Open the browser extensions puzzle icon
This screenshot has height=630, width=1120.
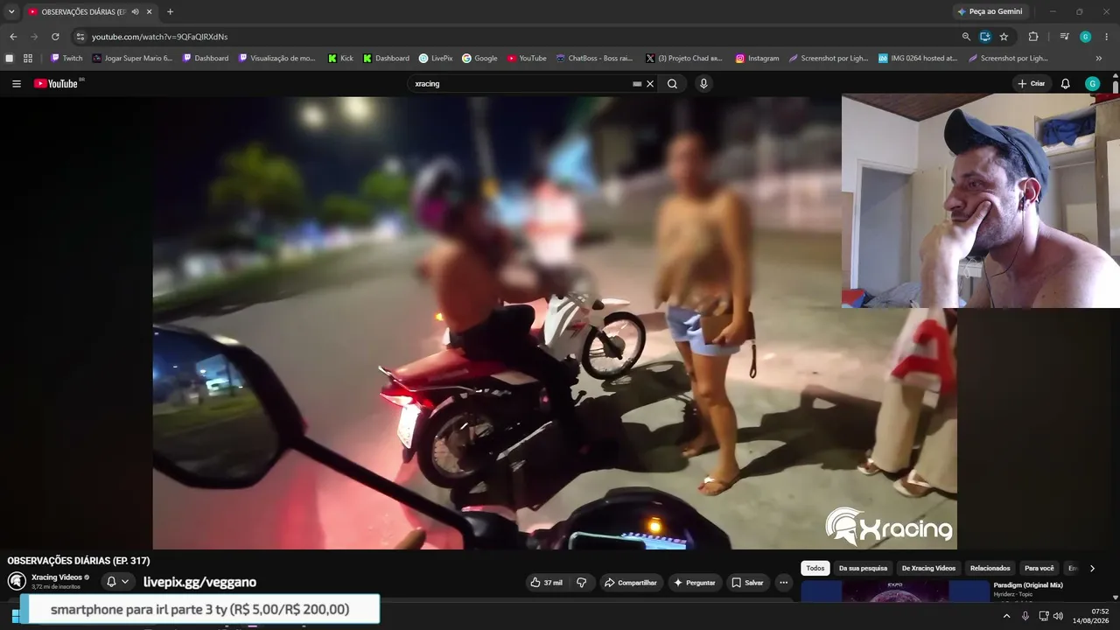(1033, 37)
